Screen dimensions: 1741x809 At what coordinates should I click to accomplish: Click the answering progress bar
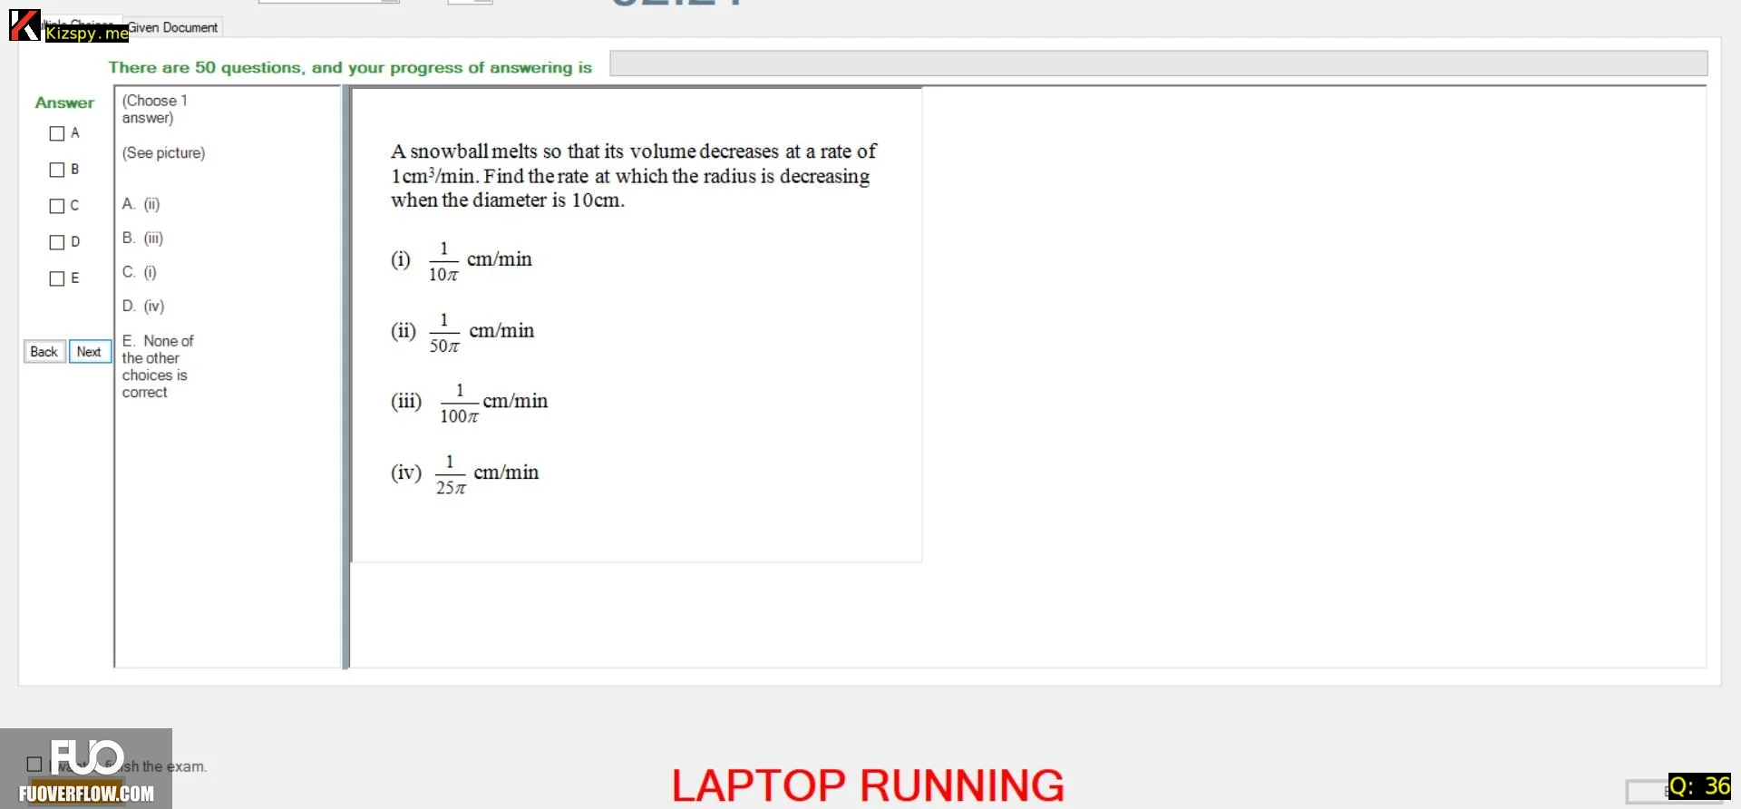click(x=1158, y=63)
